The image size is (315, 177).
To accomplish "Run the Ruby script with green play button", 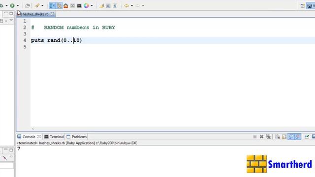I will [x=12, y=5].
